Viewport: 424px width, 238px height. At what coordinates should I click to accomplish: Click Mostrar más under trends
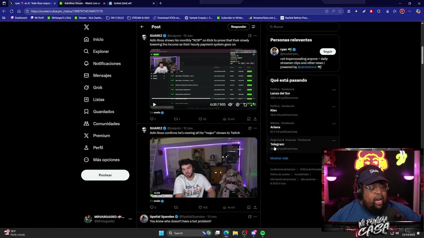click(x=279, y=158)
